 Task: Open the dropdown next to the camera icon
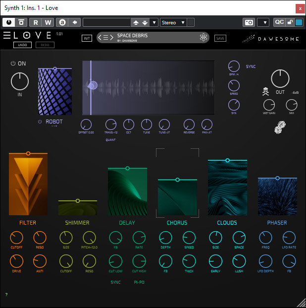(263, 22)
